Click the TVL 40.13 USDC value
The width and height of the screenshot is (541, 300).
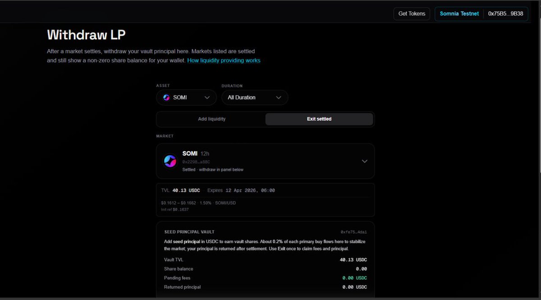[x=186, y=190]
